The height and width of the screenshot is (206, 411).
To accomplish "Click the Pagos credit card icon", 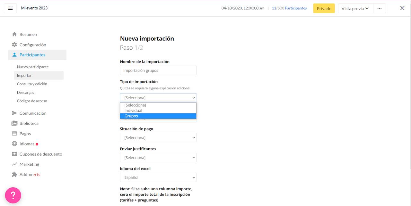I will pyautogui.click(x=14, y=134).
